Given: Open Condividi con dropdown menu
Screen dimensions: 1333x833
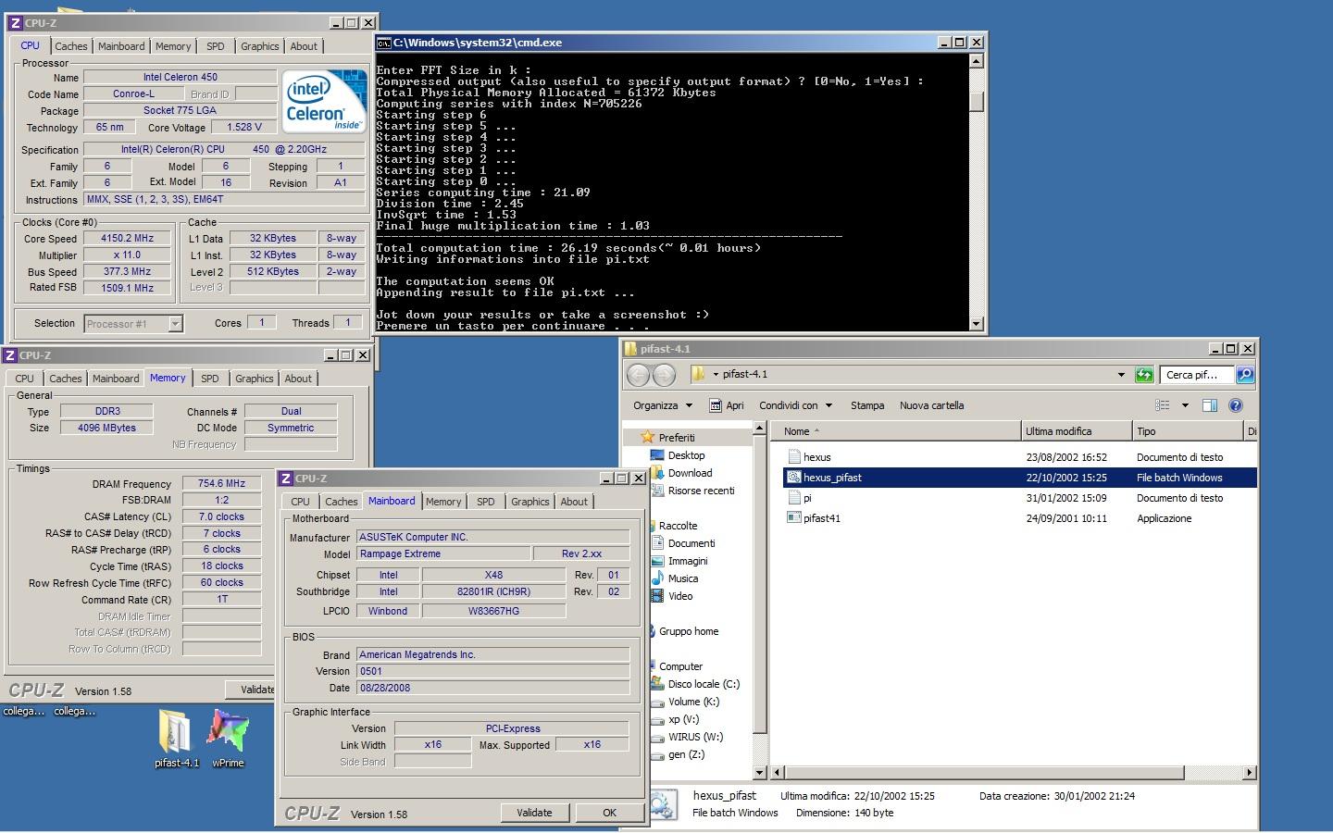Looking at the screenshot, I should 795,405.
